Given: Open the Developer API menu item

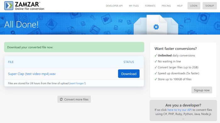Looking at the screenshot, I should 114,6.
